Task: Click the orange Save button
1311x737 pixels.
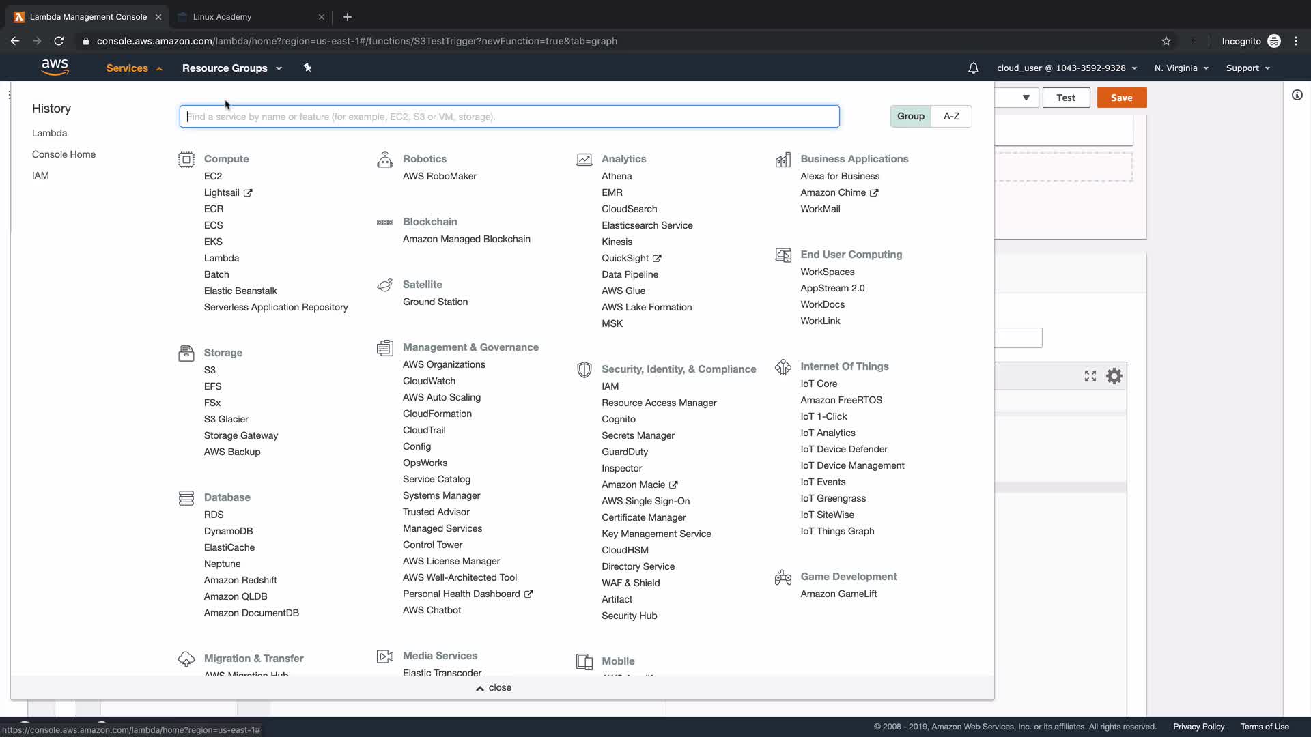Action: (1121, 98)
